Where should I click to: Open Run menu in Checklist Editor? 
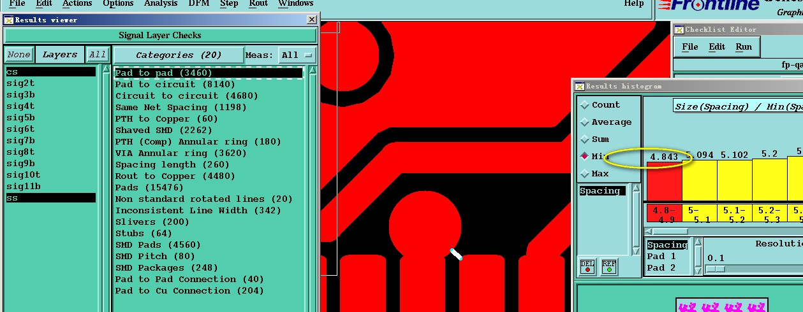(x=744, y=47)
